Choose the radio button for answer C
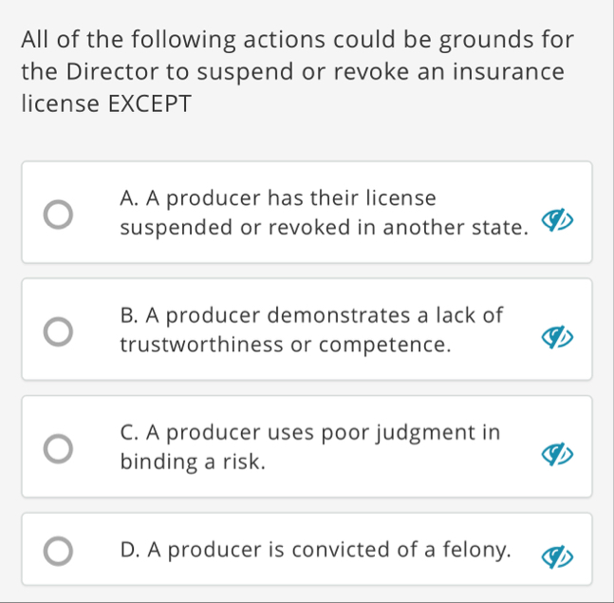614x603 pixels. [60, 447]
